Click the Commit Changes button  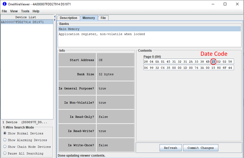(x=201, y=148)
